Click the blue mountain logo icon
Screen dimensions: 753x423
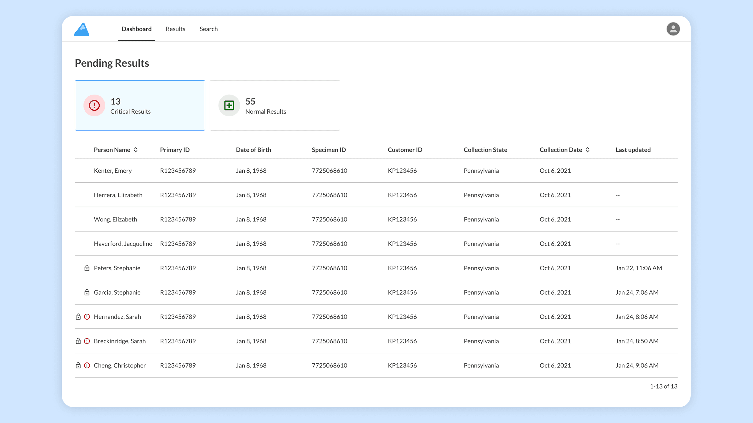coord(81,29)
